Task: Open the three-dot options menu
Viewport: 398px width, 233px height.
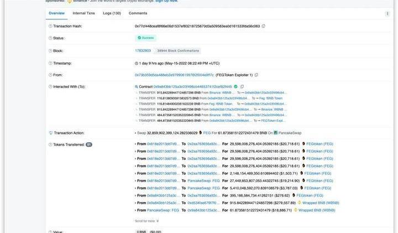Action: 387,14
